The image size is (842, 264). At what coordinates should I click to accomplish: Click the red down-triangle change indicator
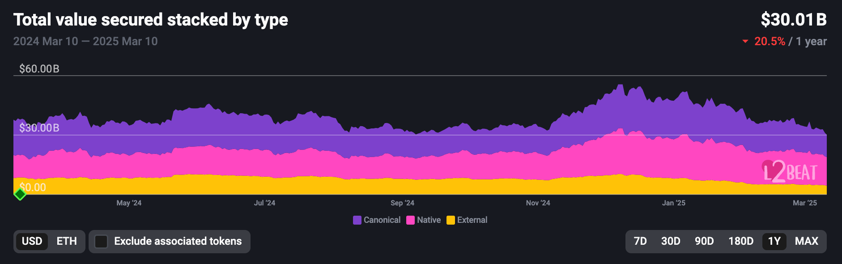point(745,42)
